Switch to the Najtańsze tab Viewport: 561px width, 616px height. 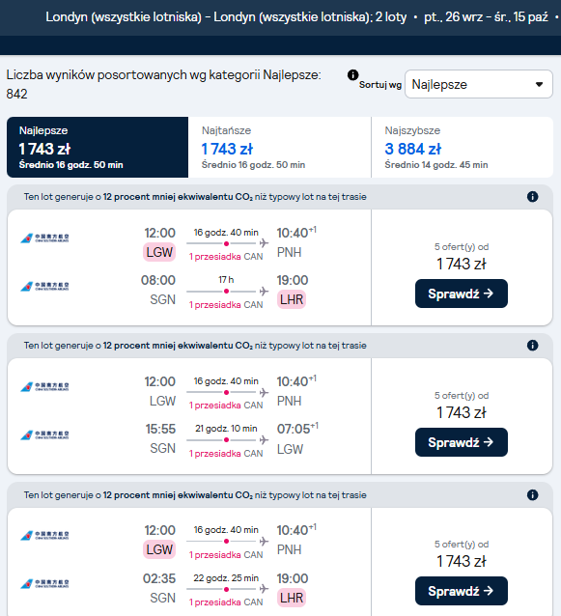click(x=279, y=147)
